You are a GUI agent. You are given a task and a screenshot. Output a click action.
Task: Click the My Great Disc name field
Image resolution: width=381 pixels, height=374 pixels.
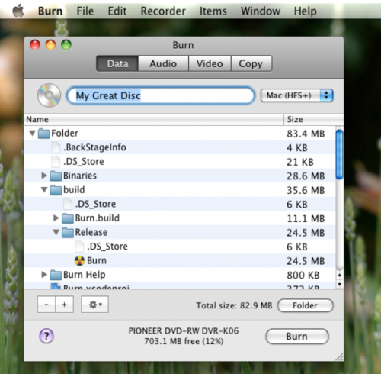click(161, 95)
